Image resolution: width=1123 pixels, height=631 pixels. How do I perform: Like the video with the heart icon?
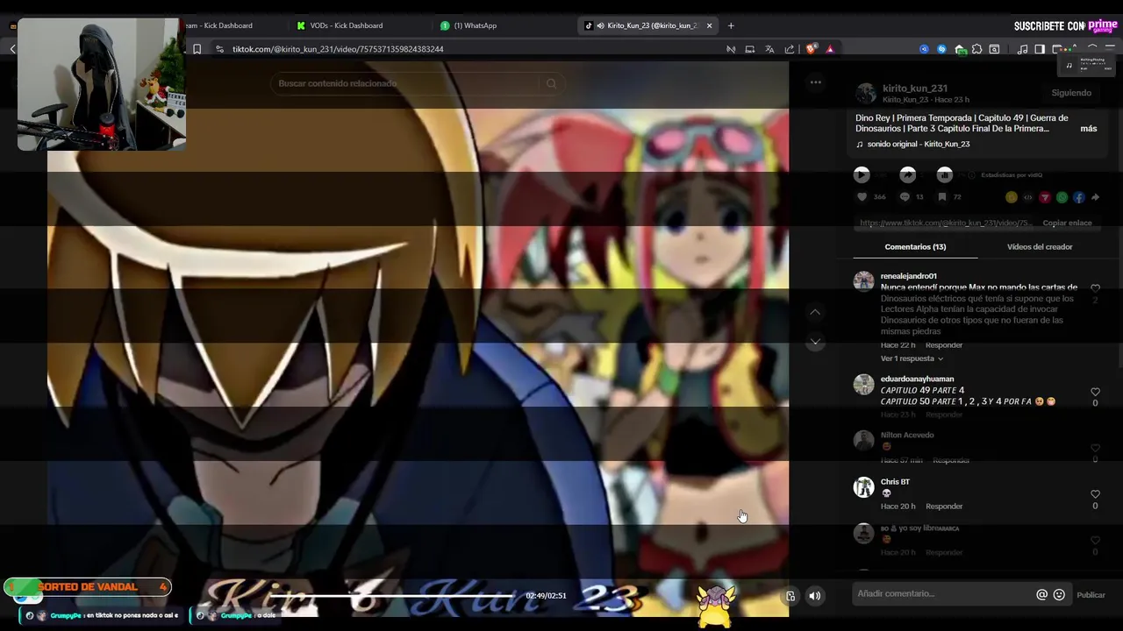862,197
